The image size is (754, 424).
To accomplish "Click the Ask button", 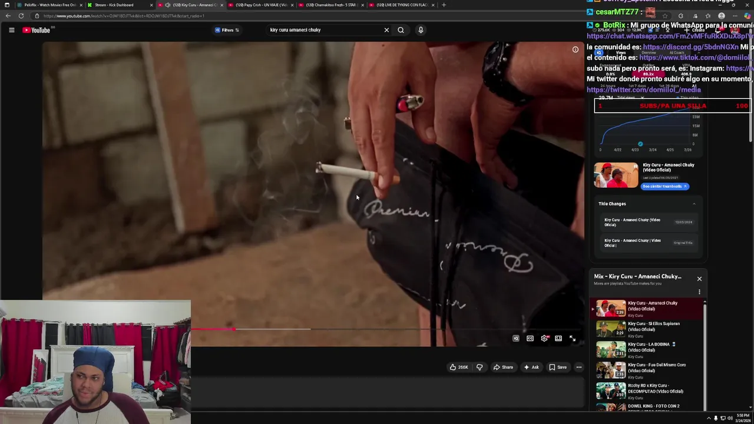I will [531, 367].
